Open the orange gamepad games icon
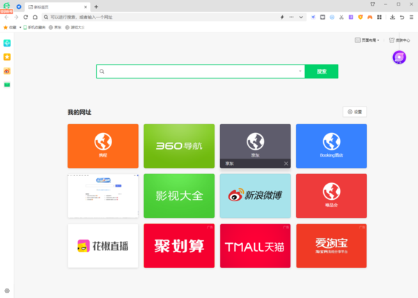The image size is (418, 298). [x=370, y=17]
